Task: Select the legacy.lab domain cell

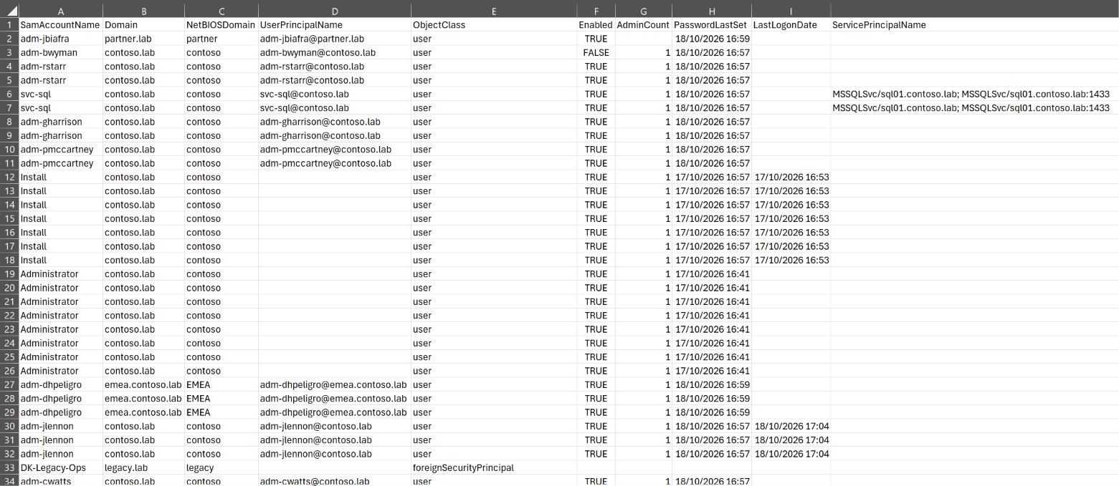Action: pyautogui.click(x=143, y=468)
